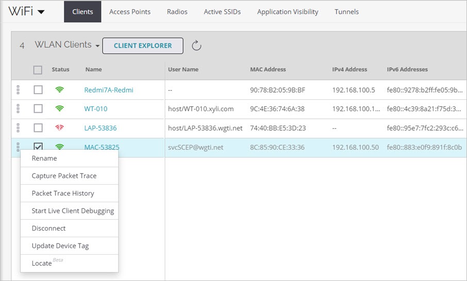Open row options for LAP-53836 client
The image size is (467, 281).
[x=18, y=128]
